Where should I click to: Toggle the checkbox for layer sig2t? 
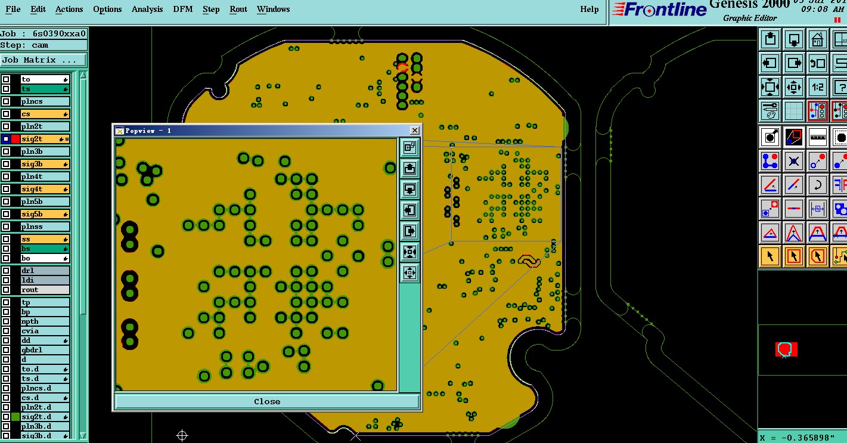click(6, 139)
